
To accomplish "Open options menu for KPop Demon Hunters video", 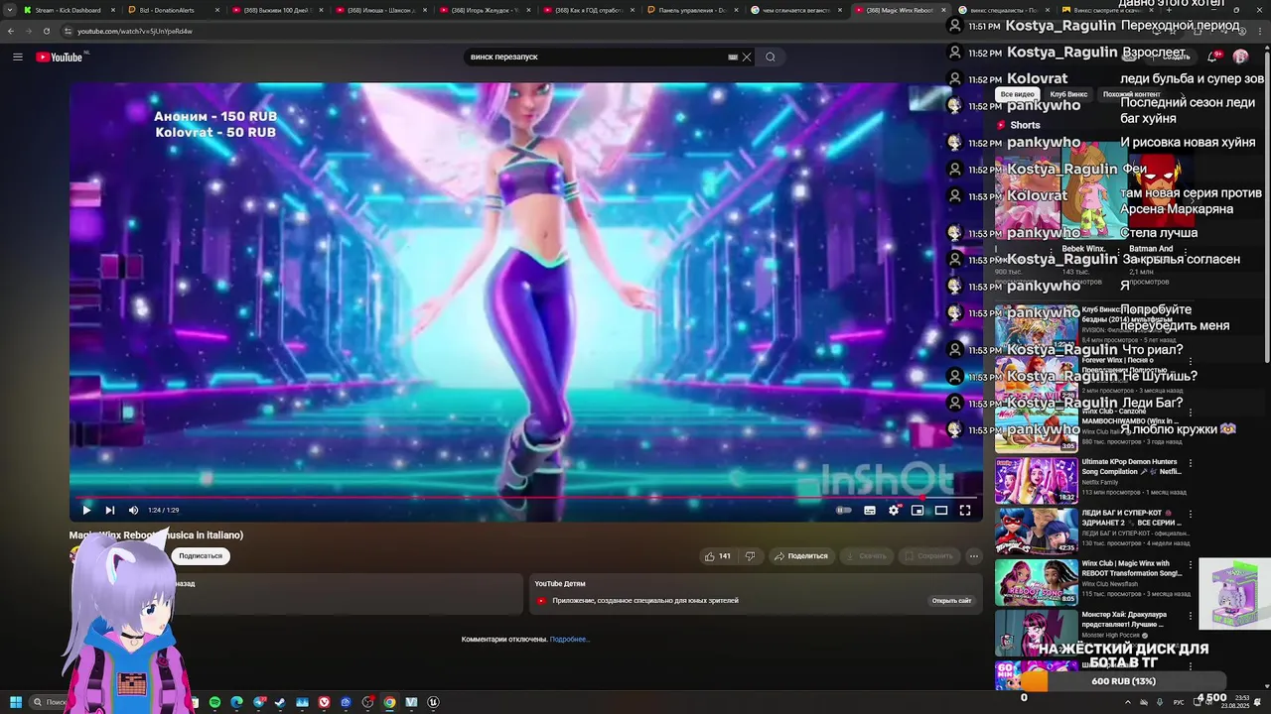I will tap(1191, 463).
